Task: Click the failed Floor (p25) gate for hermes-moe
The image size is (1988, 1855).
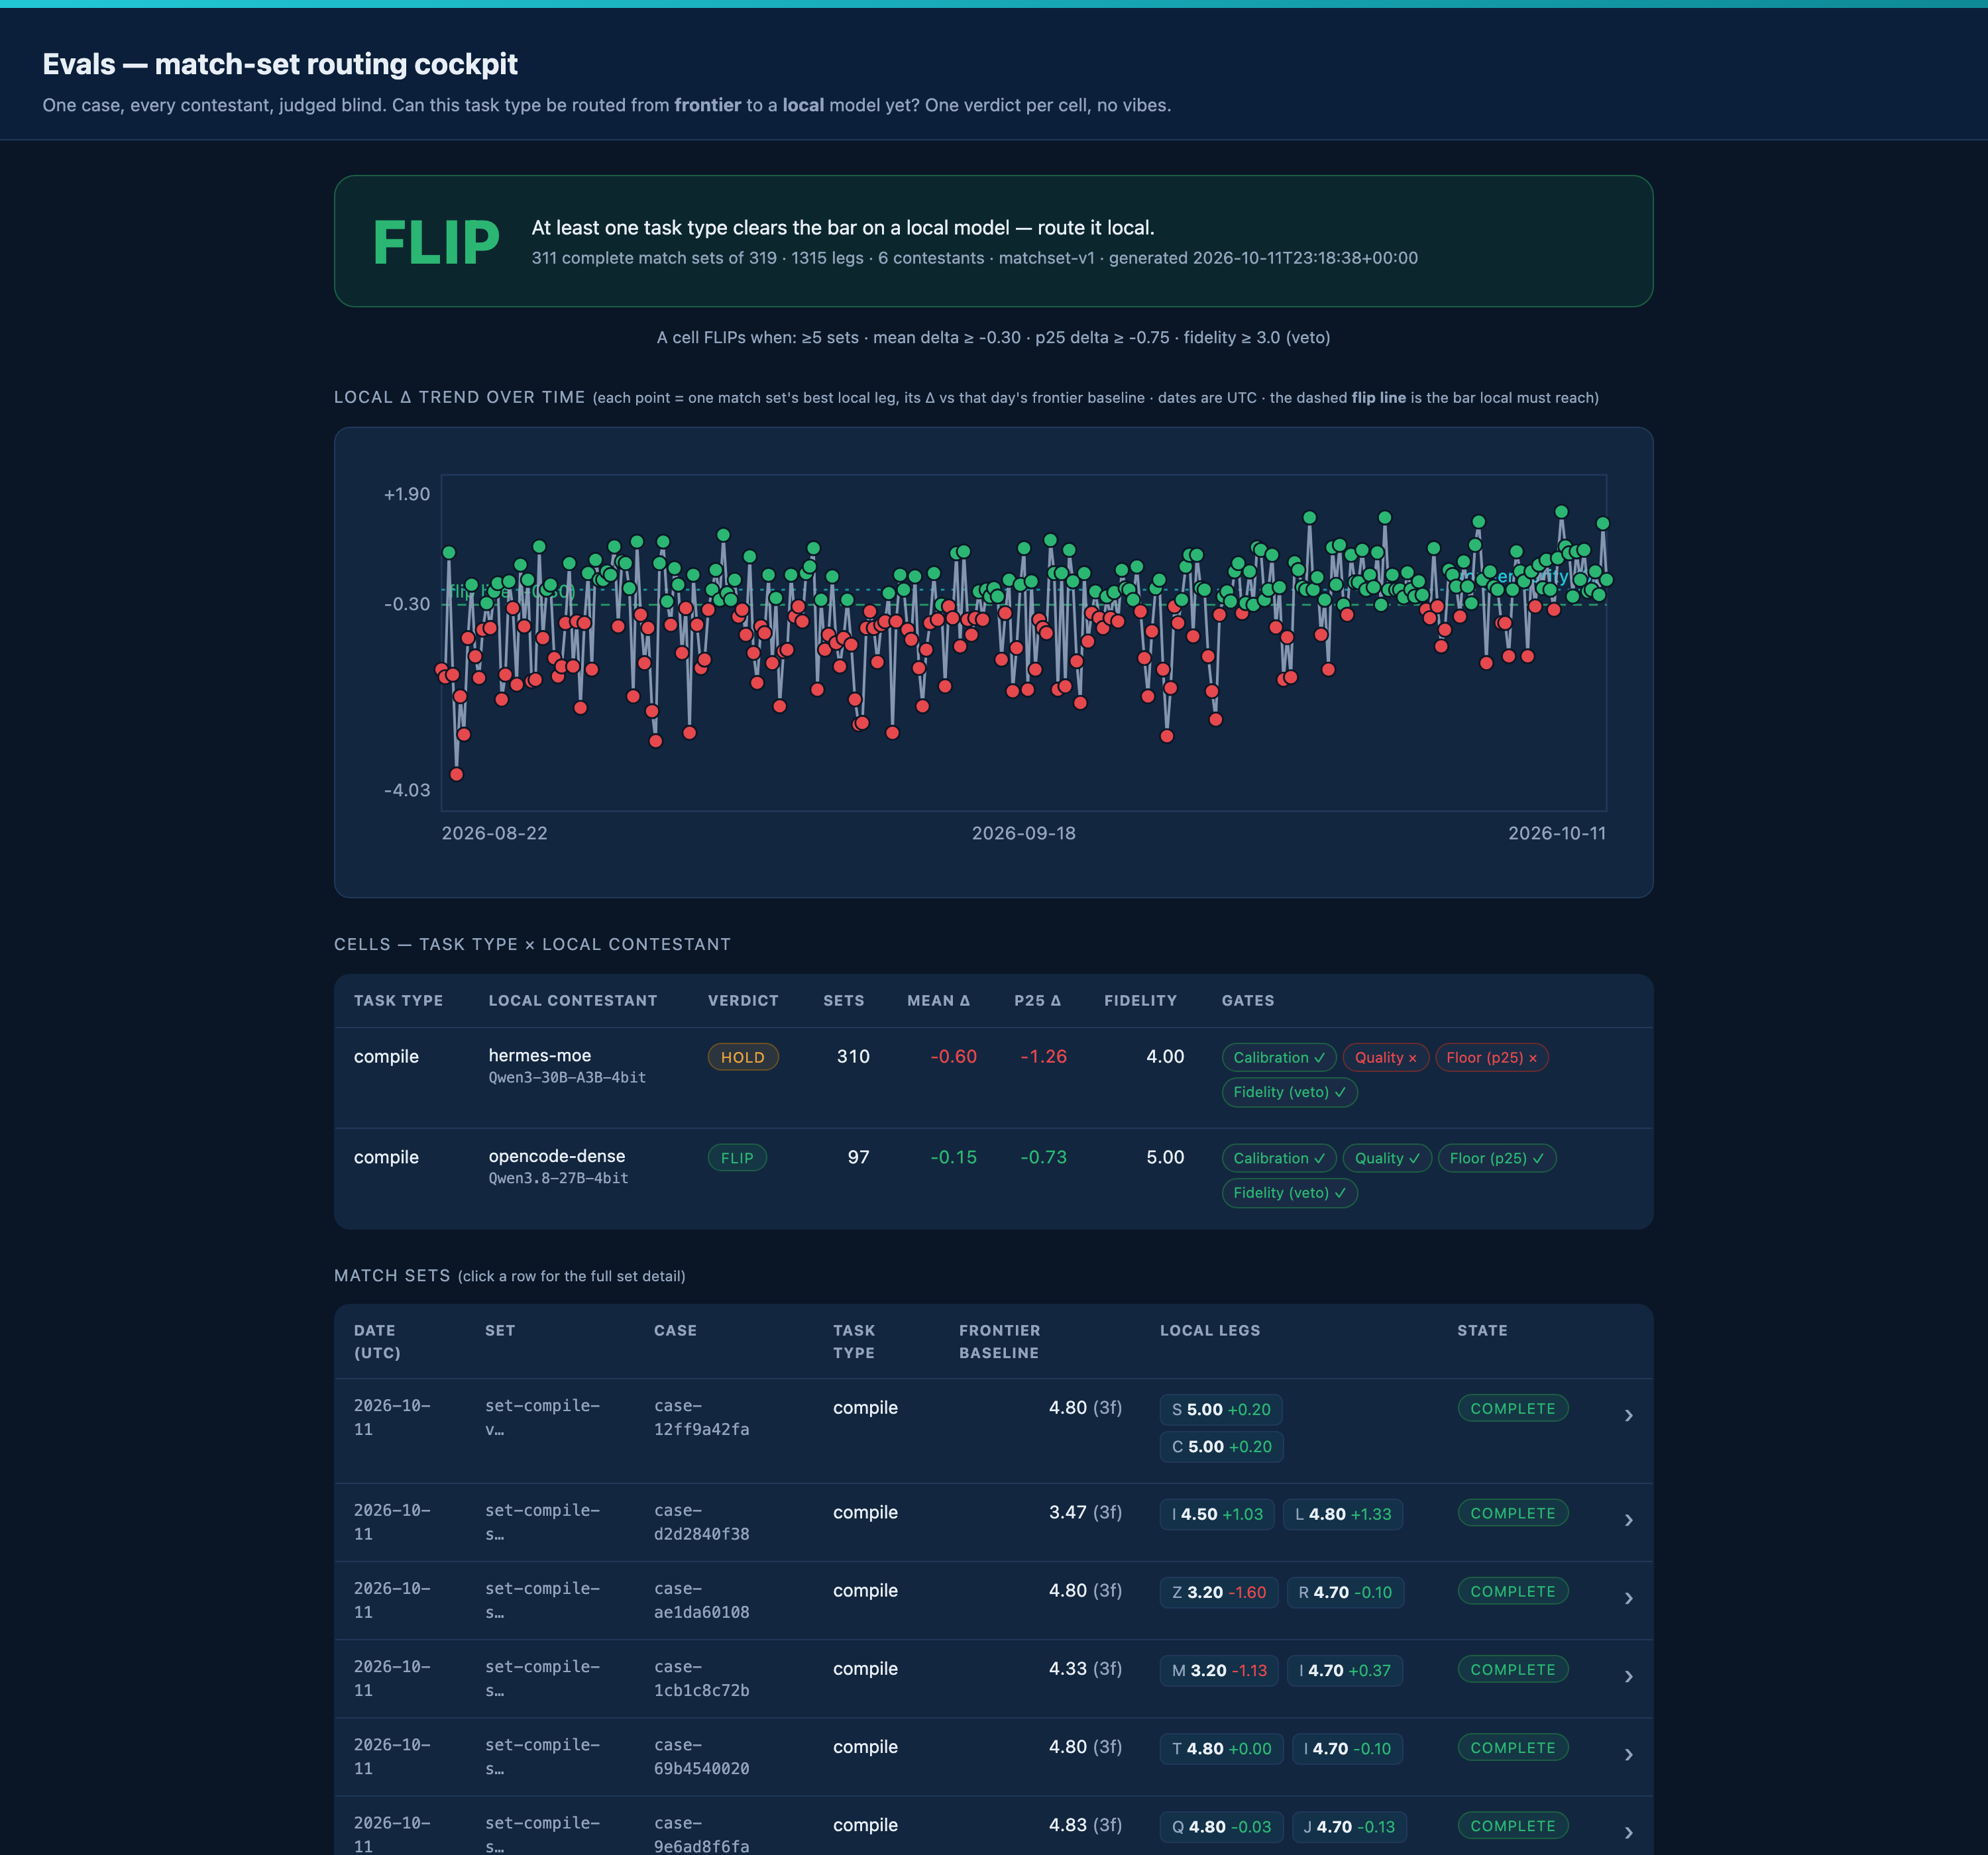Action: coord(1491,1057)
